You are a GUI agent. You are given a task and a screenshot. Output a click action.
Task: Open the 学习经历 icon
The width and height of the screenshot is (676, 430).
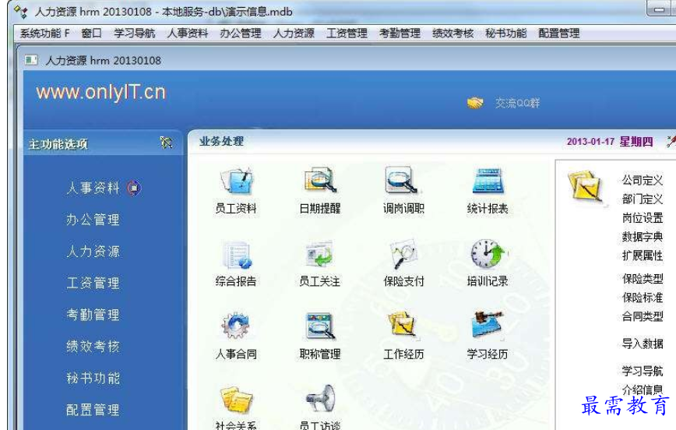[x=488, y=324]
